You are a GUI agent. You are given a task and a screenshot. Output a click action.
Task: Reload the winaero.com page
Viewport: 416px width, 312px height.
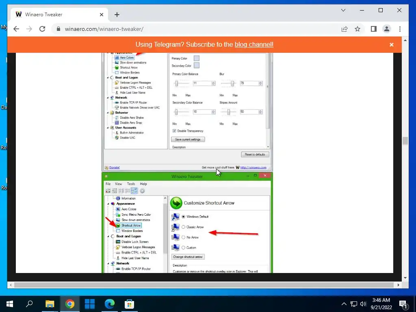click(x=42, y=29)
